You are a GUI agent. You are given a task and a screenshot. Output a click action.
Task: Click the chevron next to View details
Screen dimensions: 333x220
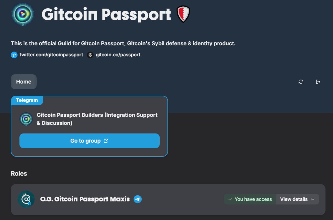coord(313,199)
